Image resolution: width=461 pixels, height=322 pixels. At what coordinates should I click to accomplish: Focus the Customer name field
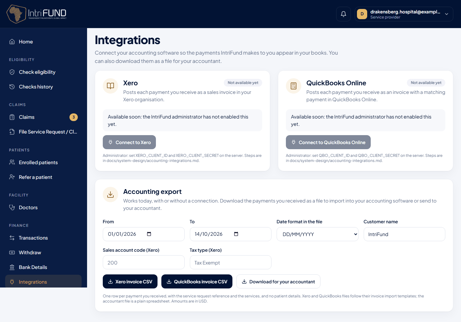pyautogui.click(x=404, y=234)
